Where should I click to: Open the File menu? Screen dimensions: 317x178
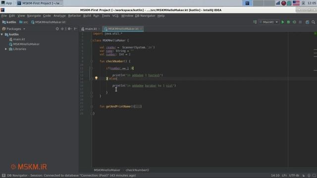4,16
